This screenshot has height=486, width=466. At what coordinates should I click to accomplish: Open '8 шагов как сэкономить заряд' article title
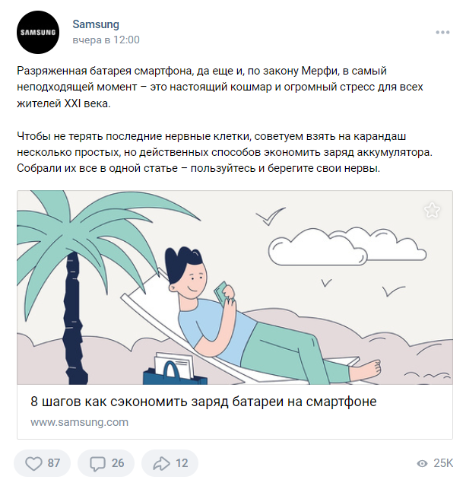click(x=204, y=402)
